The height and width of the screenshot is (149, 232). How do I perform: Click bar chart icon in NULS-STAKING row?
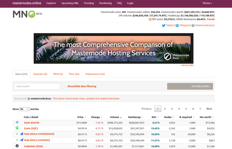point(22,140)
